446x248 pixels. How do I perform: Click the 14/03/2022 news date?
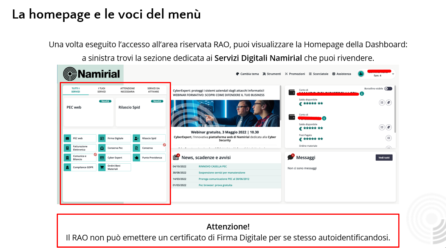pyautogui.click(x=179, y=179)
